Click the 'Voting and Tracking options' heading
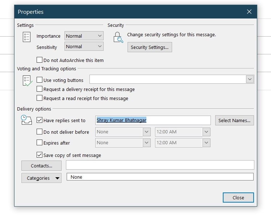This screenshot has height=216, width=271. 46,68
